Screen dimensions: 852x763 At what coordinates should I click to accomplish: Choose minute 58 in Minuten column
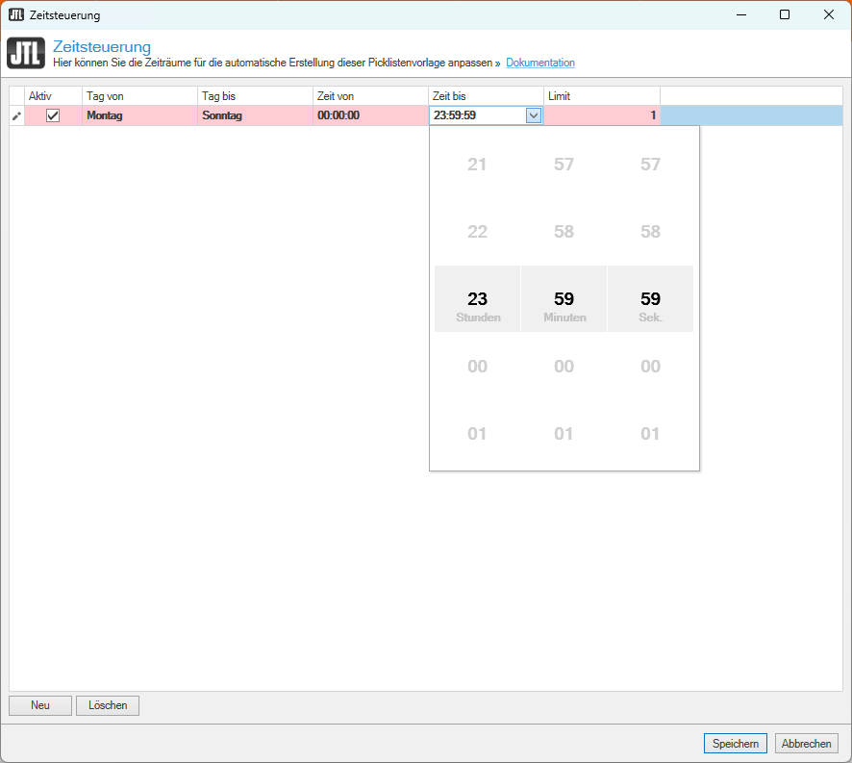coord(564,232)
